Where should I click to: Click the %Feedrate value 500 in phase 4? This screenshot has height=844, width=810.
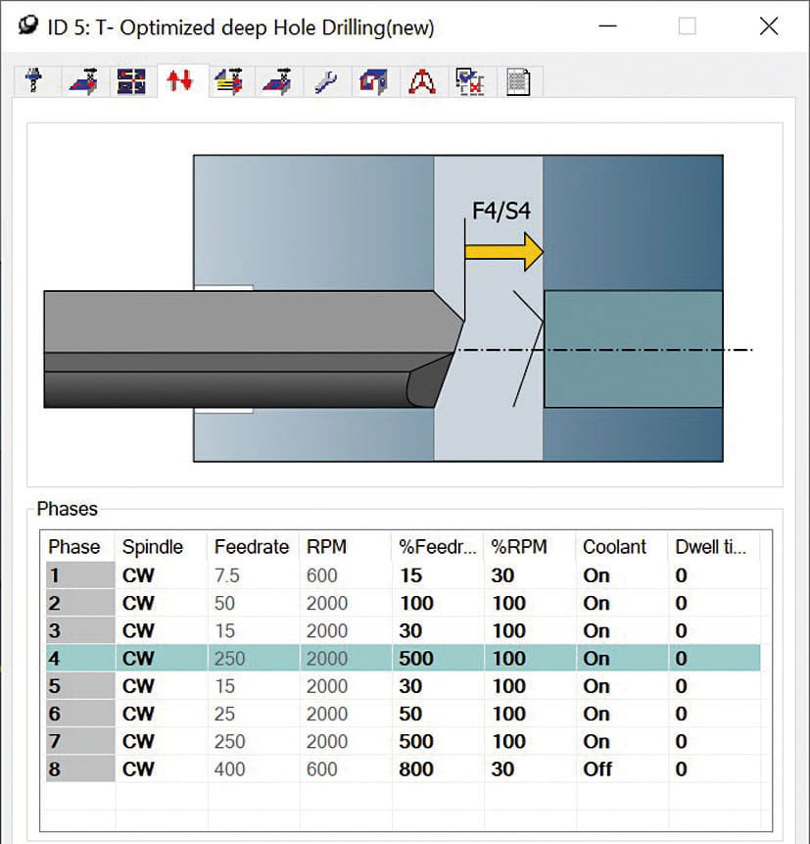[x=416, y=659]
